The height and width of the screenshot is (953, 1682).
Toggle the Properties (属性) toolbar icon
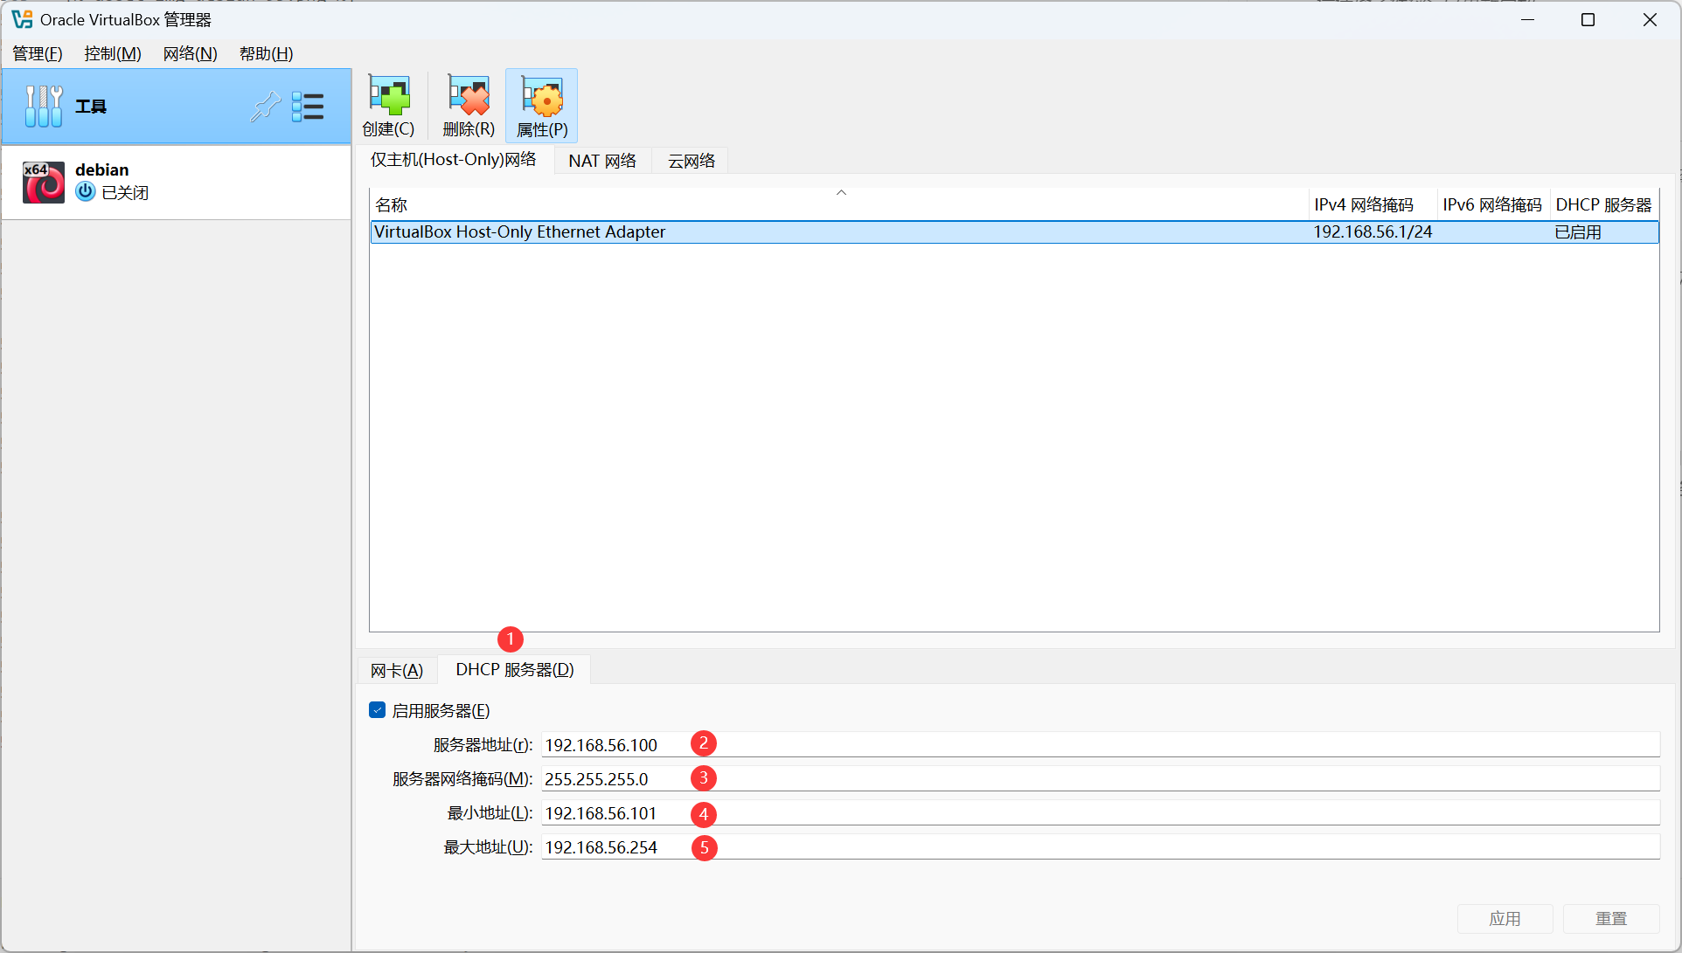pyautogui.click(x=542, y=95)
